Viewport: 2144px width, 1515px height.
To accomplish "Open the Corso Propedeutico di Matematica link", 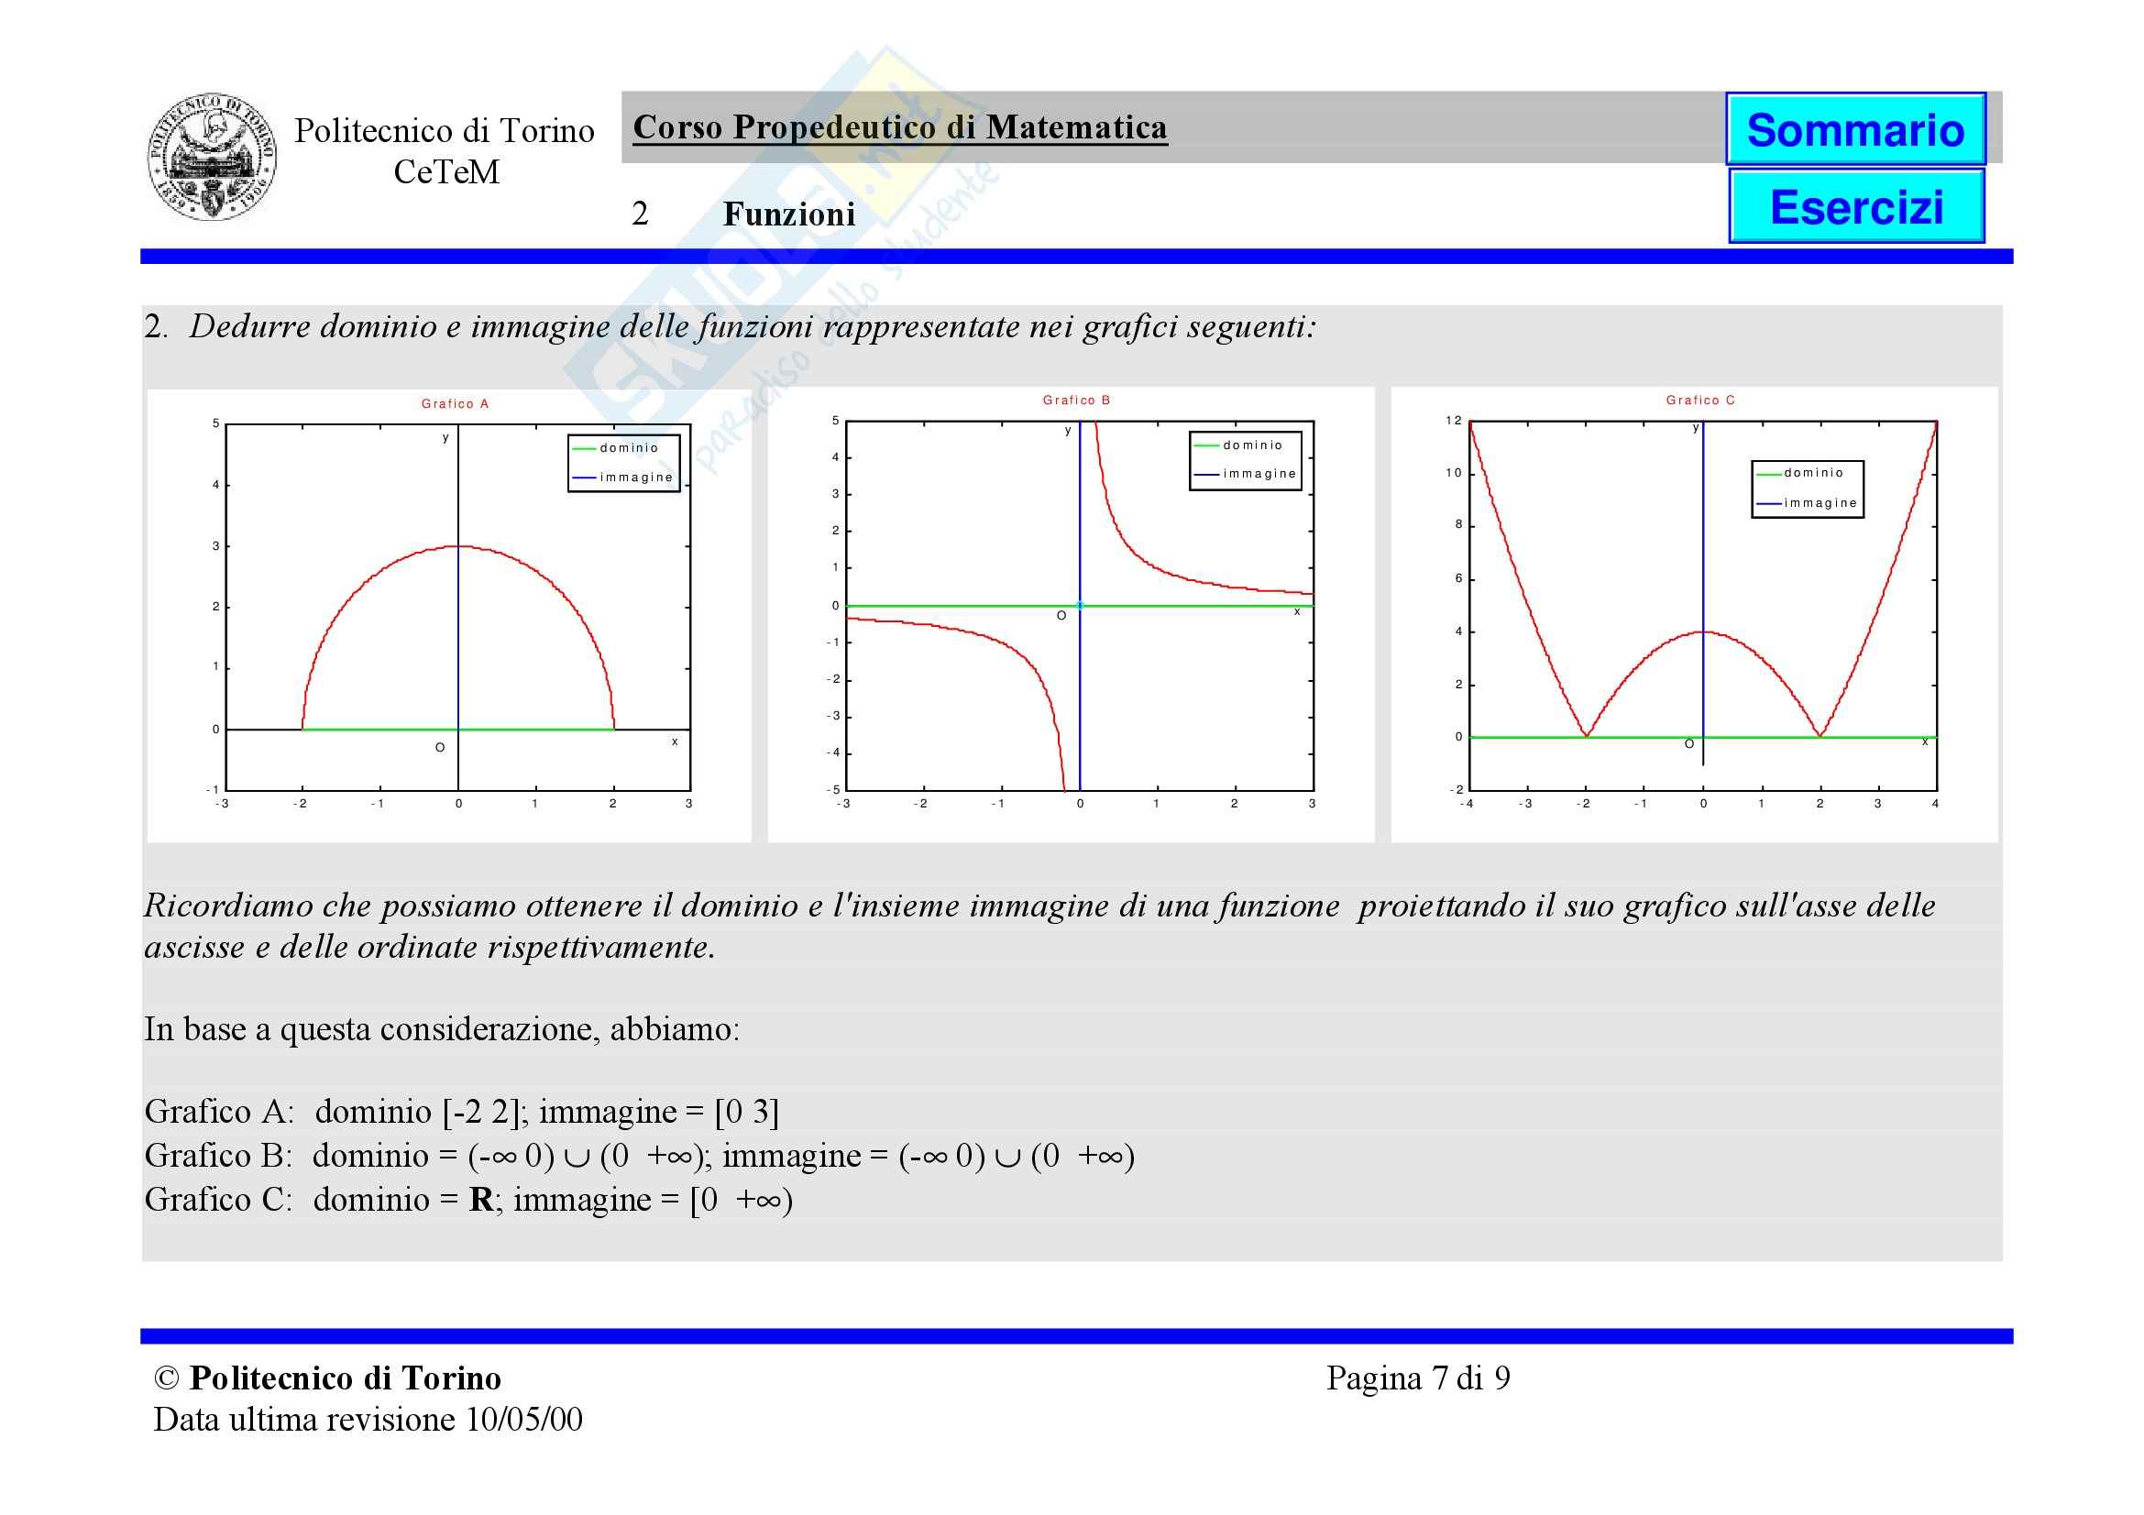I will [899, 127].
